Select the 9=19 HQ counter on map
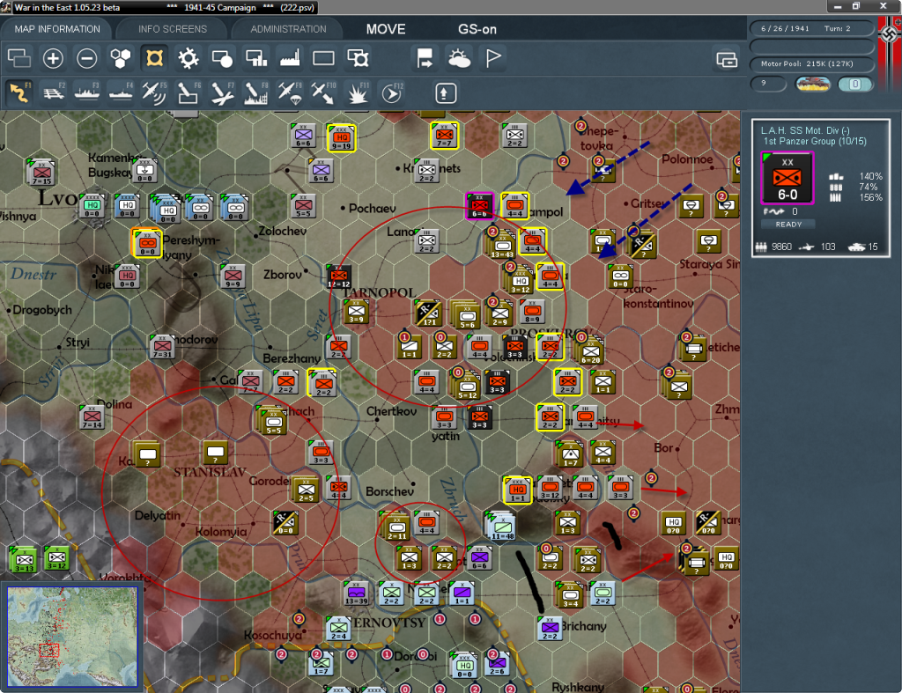Image resolution: width=902 pixels, height=693 pixels. pos(341,138)
